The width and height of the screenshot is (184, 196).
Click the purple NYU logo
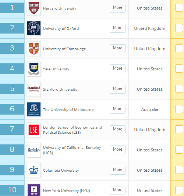[34, 190]
